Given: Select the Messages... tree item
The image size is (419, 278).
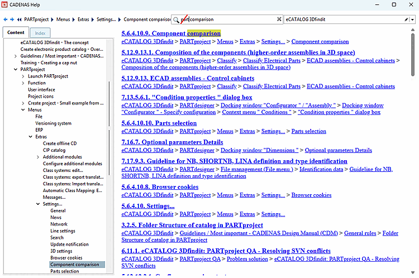Looking at the screenshot, I should pos(54,198).
